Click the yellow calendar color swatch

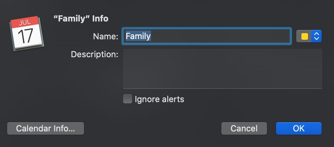tap(305, 36)
